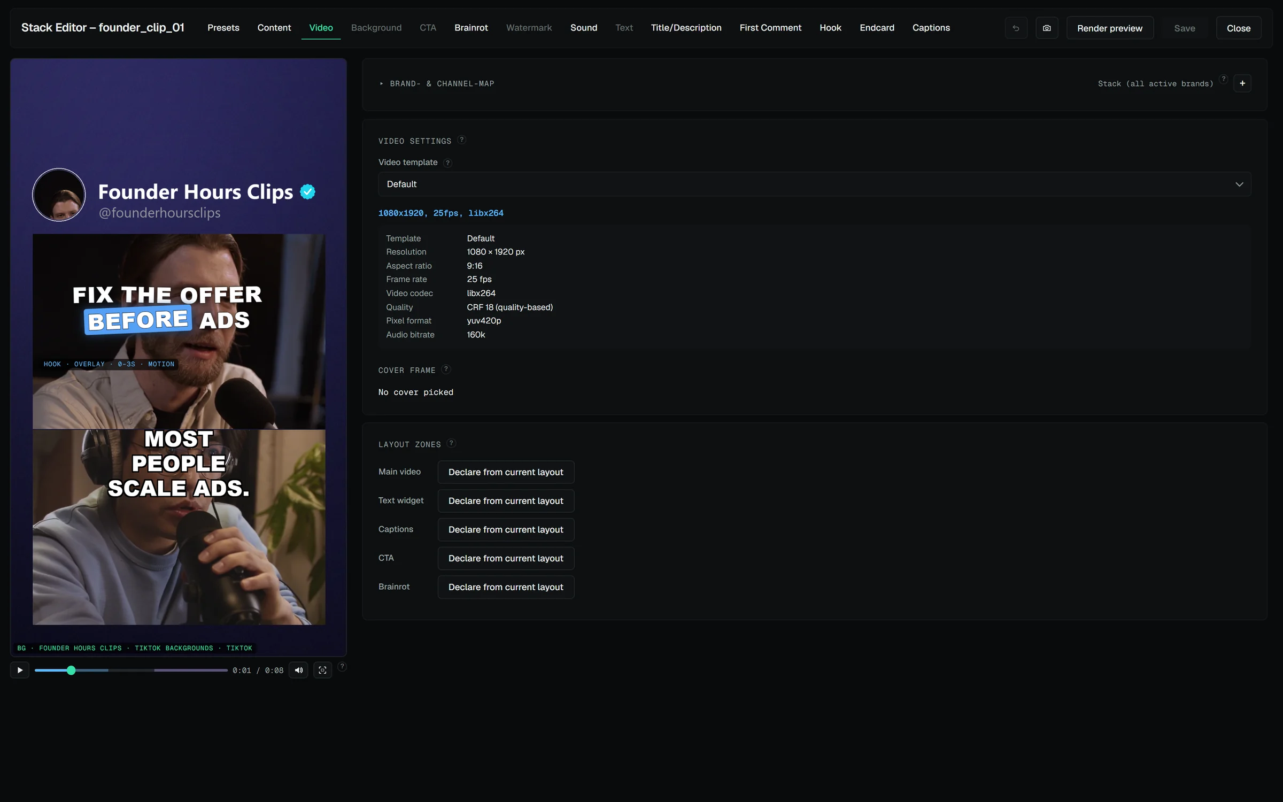Close the Stack Editor
This screenshot has width=1283, height=802.
click(x=1239, y=28)
